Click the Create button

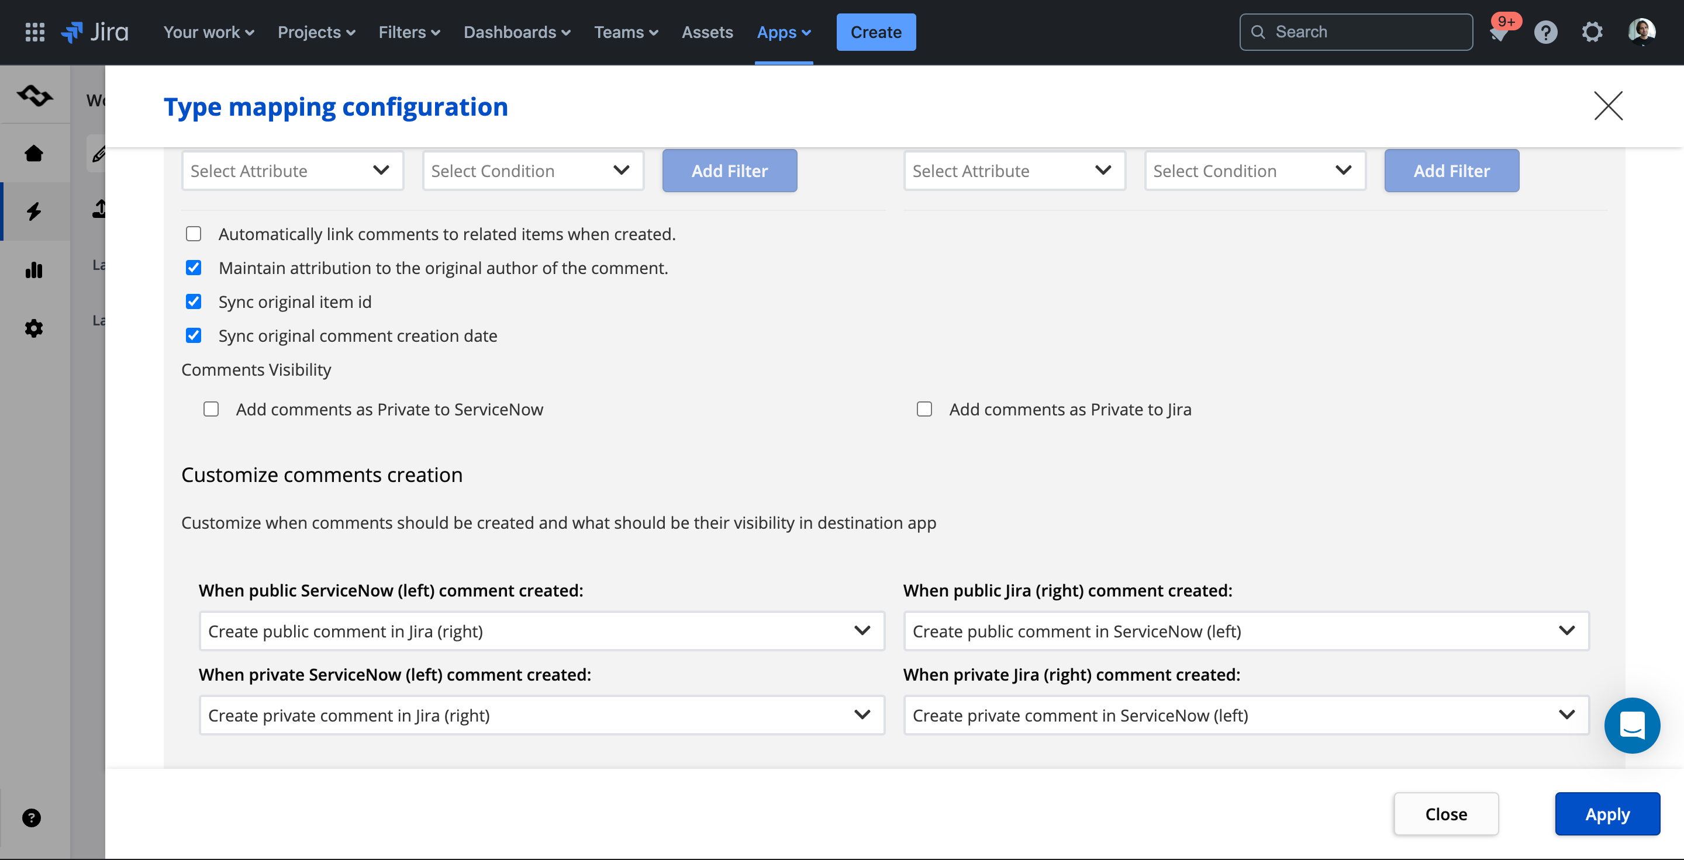(x=876, y=32)
